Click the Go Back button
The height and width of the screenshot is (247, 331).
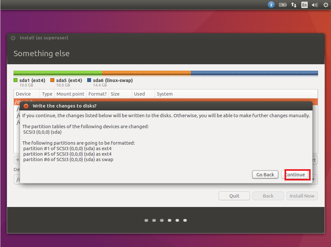tap(265, 175)
